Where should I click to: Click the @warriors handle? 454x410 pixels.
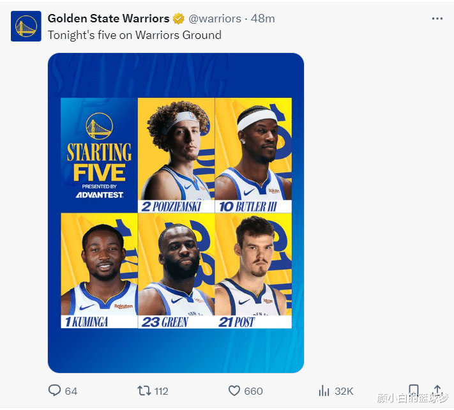tap(215, 19)
